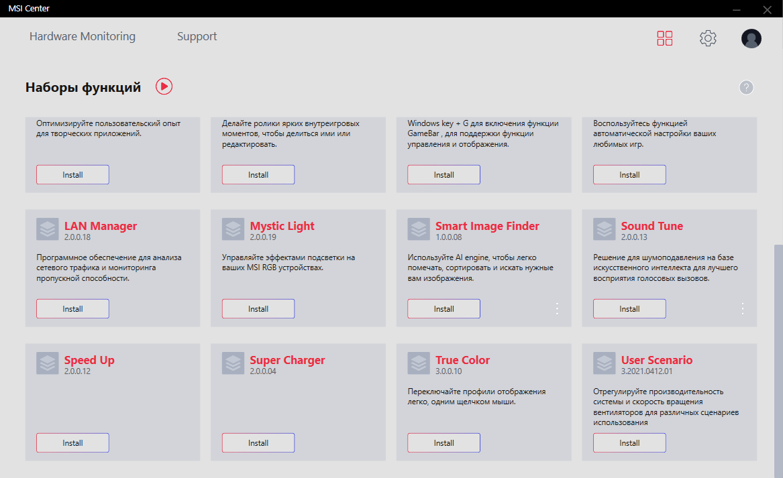Install the automatic game tuning feature
Image resolution: width=783 pixels, height=478 pixels.
coord(629,174)
